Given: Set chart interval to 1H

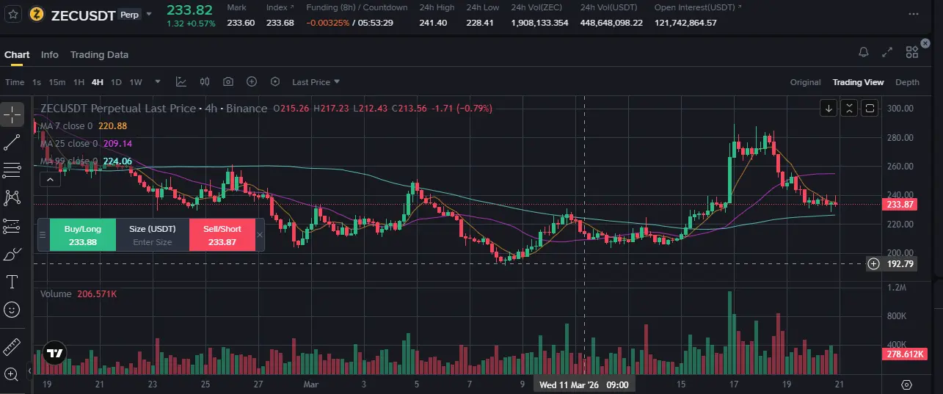Looking at the screenshot, I should click(79, 82).
